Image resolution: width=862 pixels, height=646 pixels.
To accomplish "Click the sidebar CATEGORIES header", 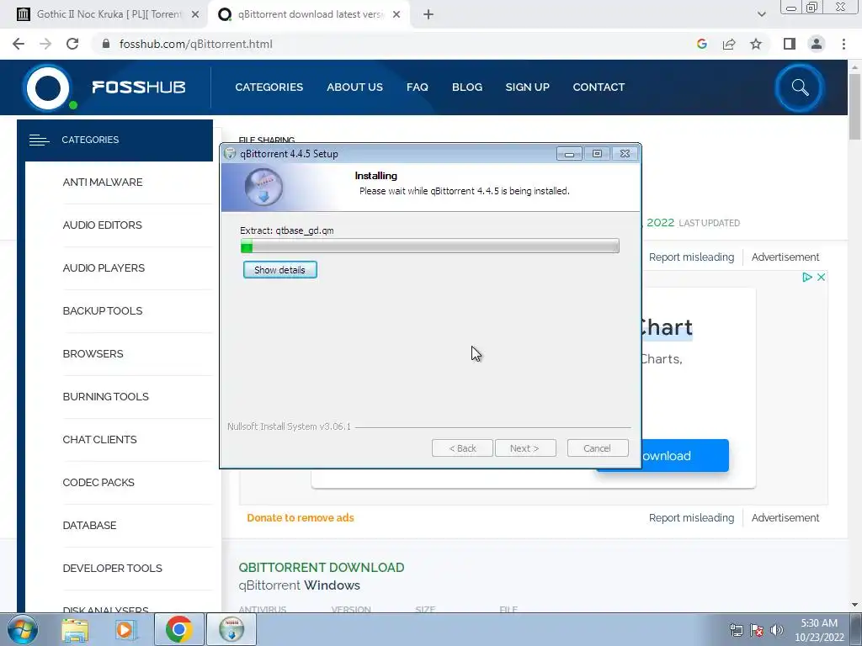I will tap(114, 140).
